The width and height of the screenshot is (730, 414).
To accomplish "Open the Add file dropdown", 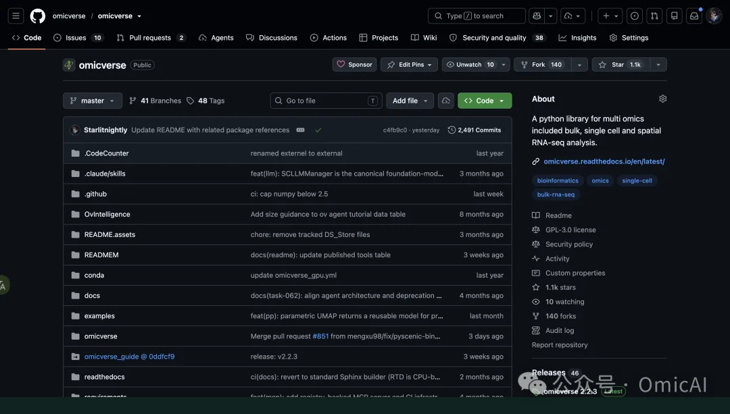I will click(x=410, y=101).
